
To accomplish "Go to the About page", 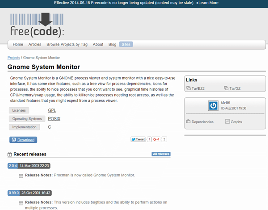I will coord(98,45).
